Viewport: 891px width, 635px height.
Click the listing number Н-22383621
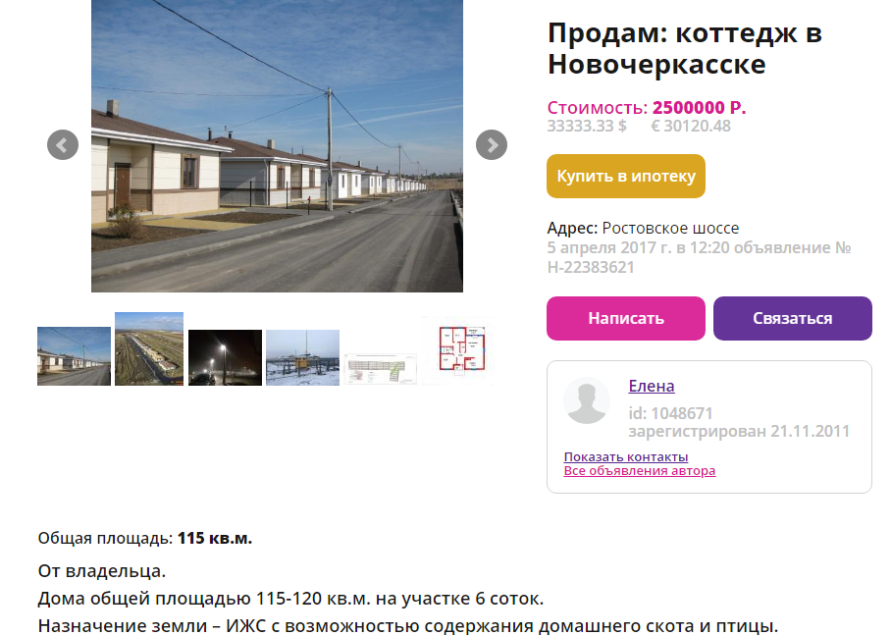pos(591,267)
